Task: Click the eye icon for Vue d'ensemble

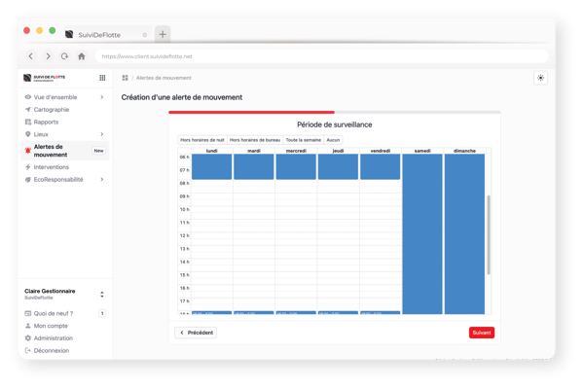Action: pos(28,97)
